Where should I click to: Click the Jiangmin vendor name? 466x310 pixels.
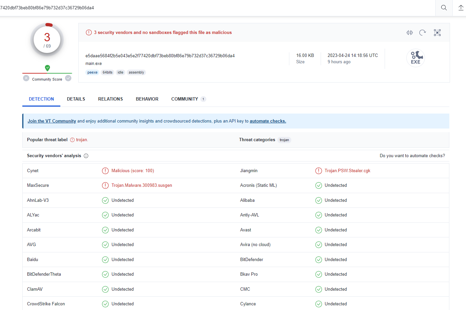pyautogui.click(x=249, y=171)
